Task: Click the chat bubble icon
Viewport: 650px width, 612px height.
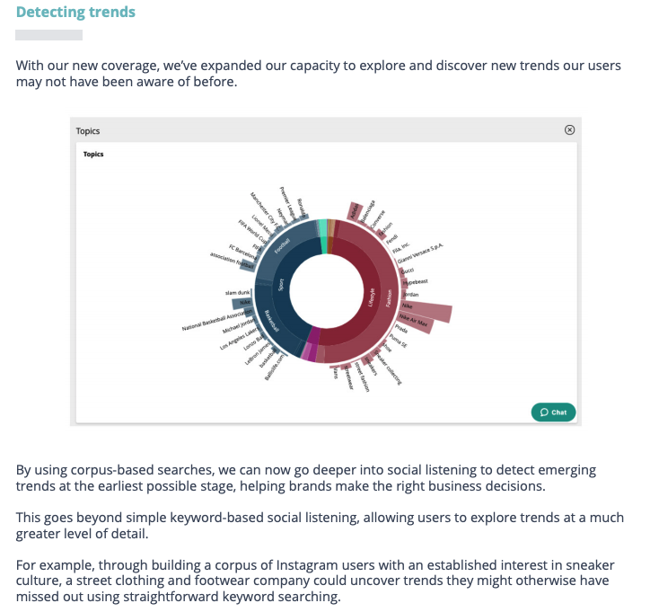Action: (543, 412)
